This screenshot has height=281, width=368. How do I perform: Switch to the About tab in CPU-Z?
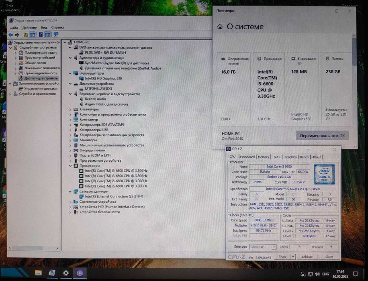tap(316, 157)
